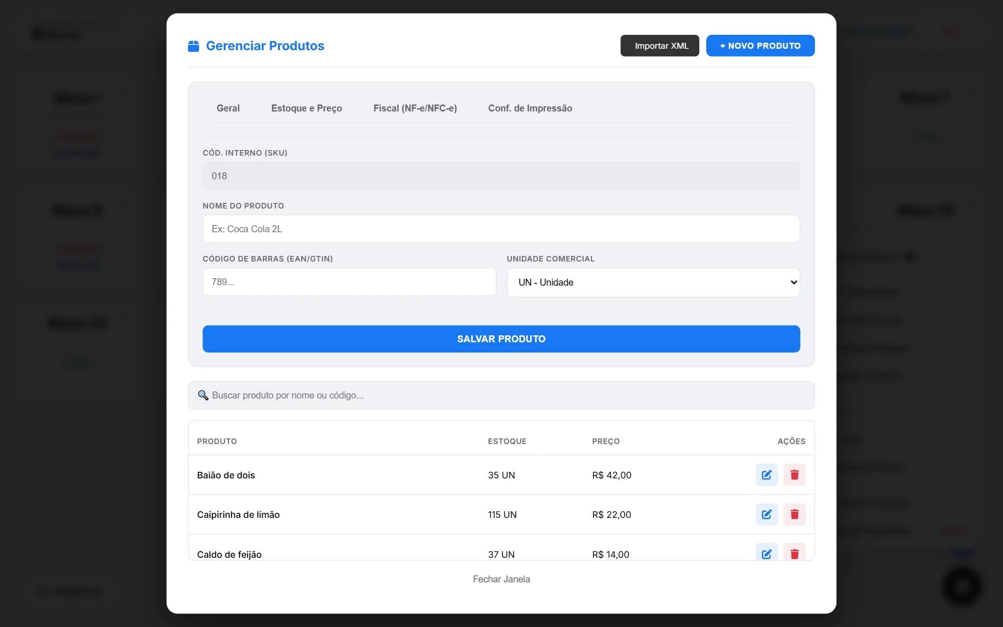This screenshot has width=1003, height=627.
Task: Click the R$ 22,00 price
Action: coord(612,515)
